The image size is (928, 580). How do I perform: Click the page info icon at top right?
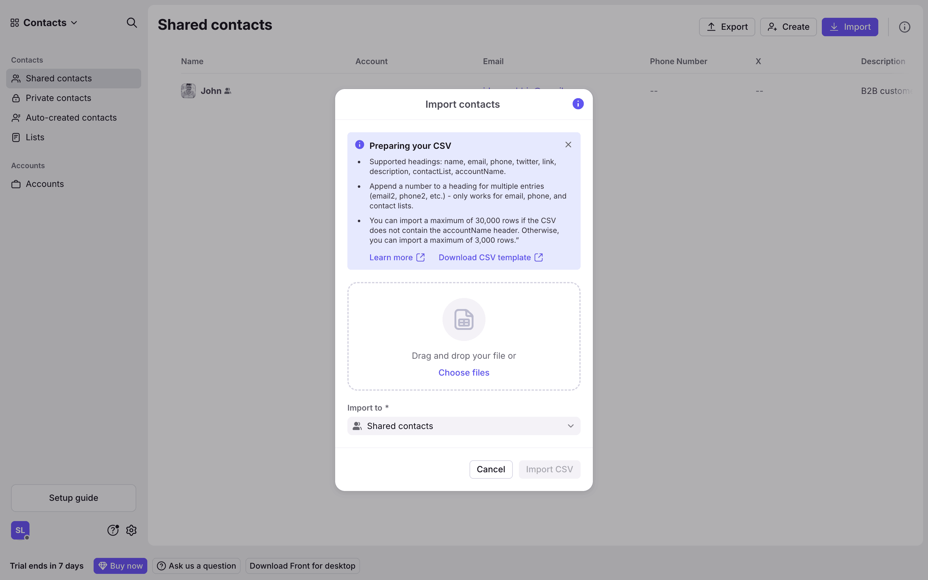[x=904, y=27]
